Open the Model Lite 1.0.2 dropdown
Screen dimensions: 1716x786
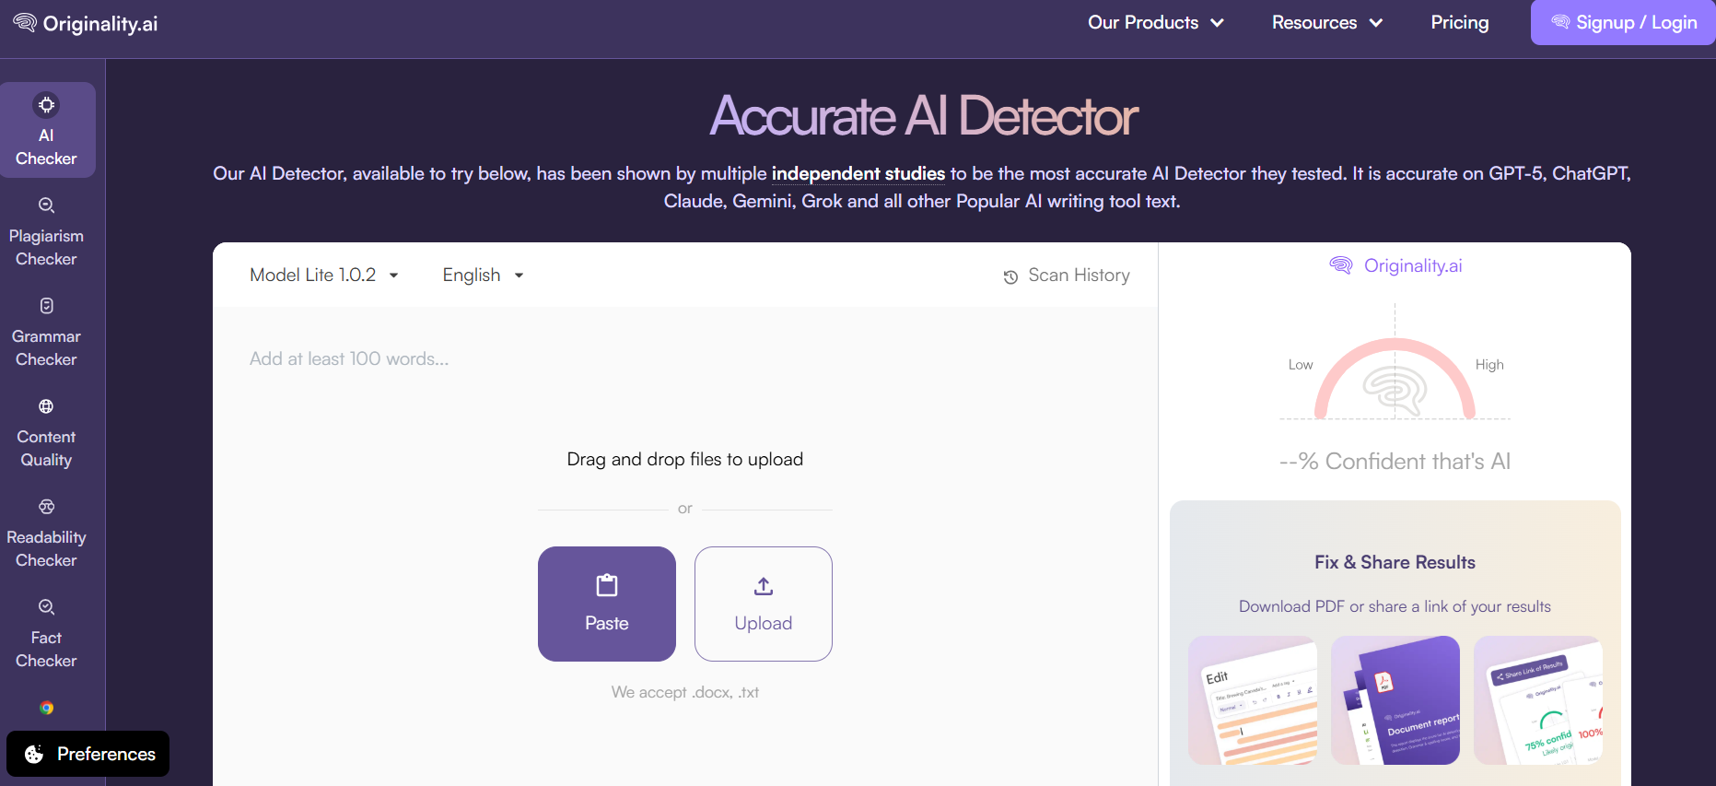(x=324, y=275)
